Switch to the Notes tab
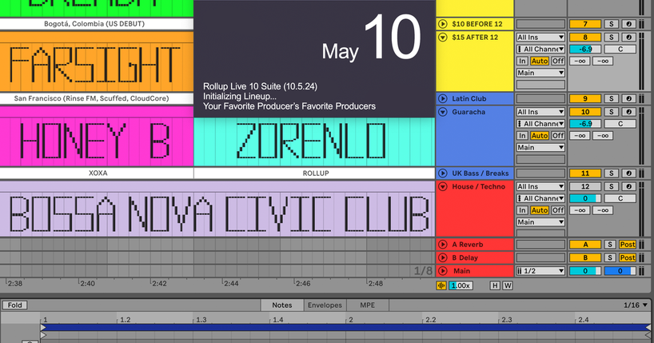This screenshot has width=654, height=343. [282, 305]
